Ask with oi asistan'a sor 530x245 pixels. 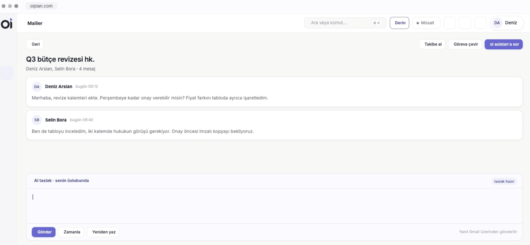(504, 45)
